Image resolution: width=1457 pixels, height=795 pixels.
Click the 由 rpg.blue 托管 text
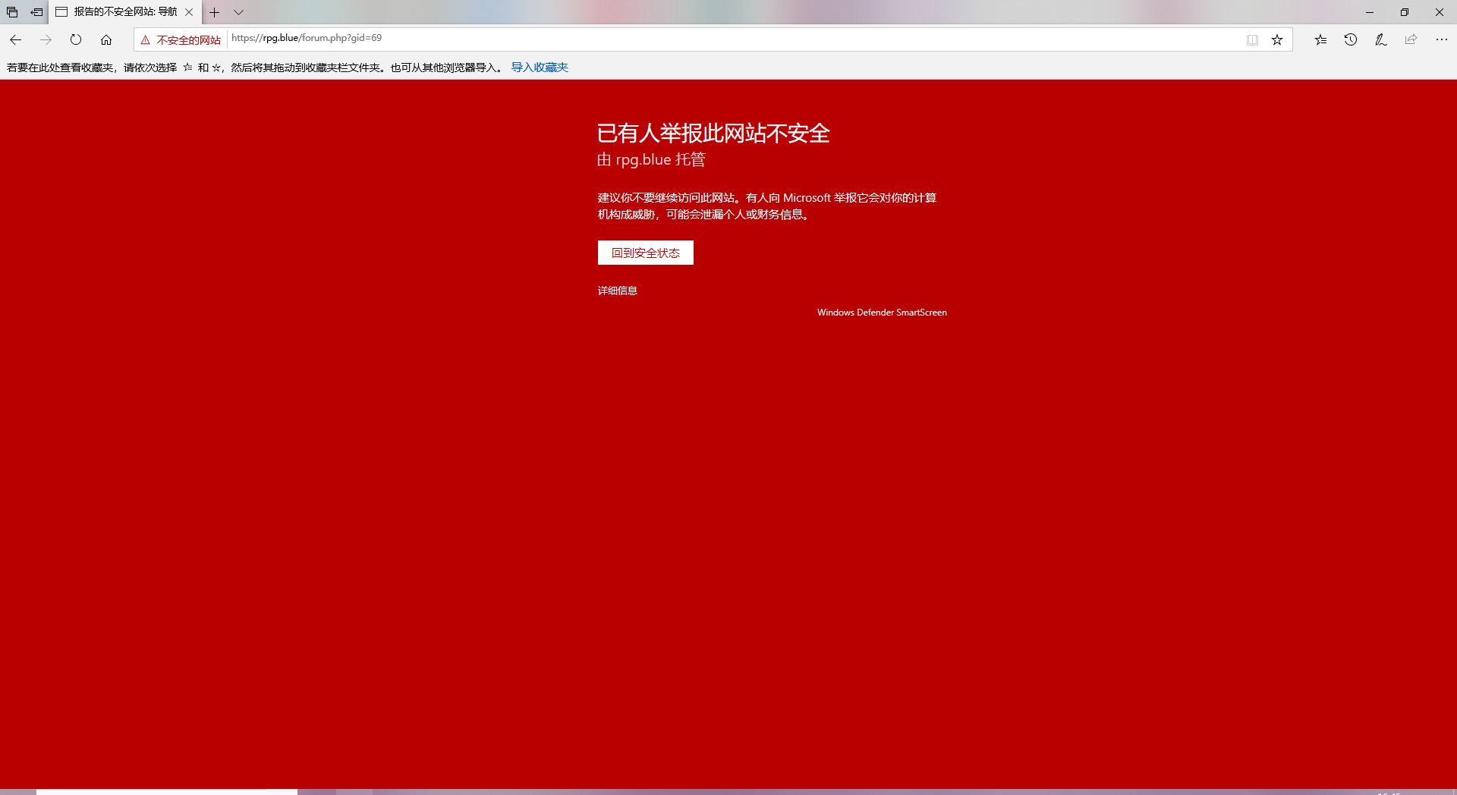651,159
